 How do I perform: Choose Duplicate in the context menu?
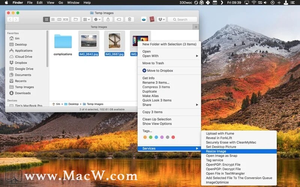coord(169,91)
